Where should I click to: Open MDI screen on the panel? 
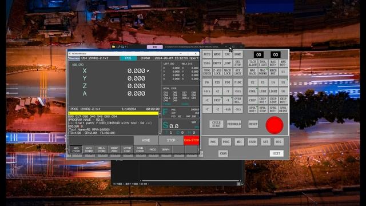point(239,142)
